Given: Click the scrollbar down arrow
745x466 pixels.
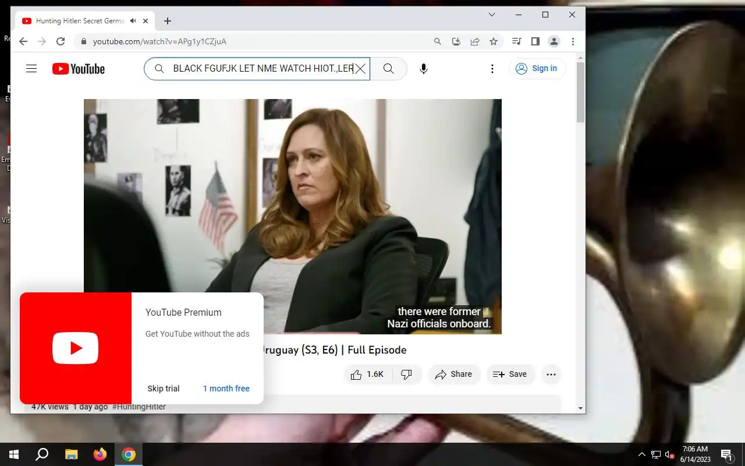Looking at the screenshot, I should tap(580, 409).
